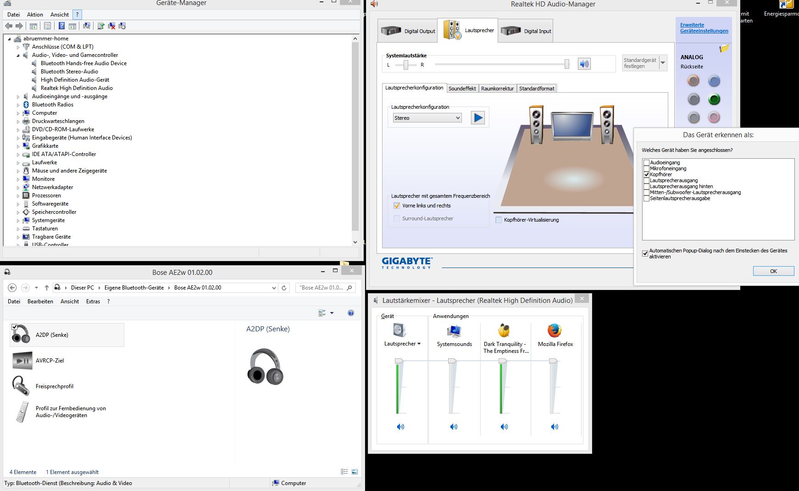Scan for hardware changes in Geräte-Manager toolbar
The image size is (799, 491).
(x=87, y=26)
